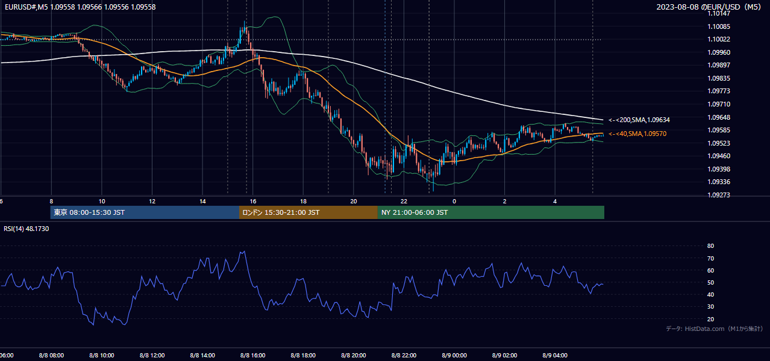This screenshot has height=361, width=770.
Task: Click the RSI(14) 48.1730 indicator label
Action: (27, 229)
